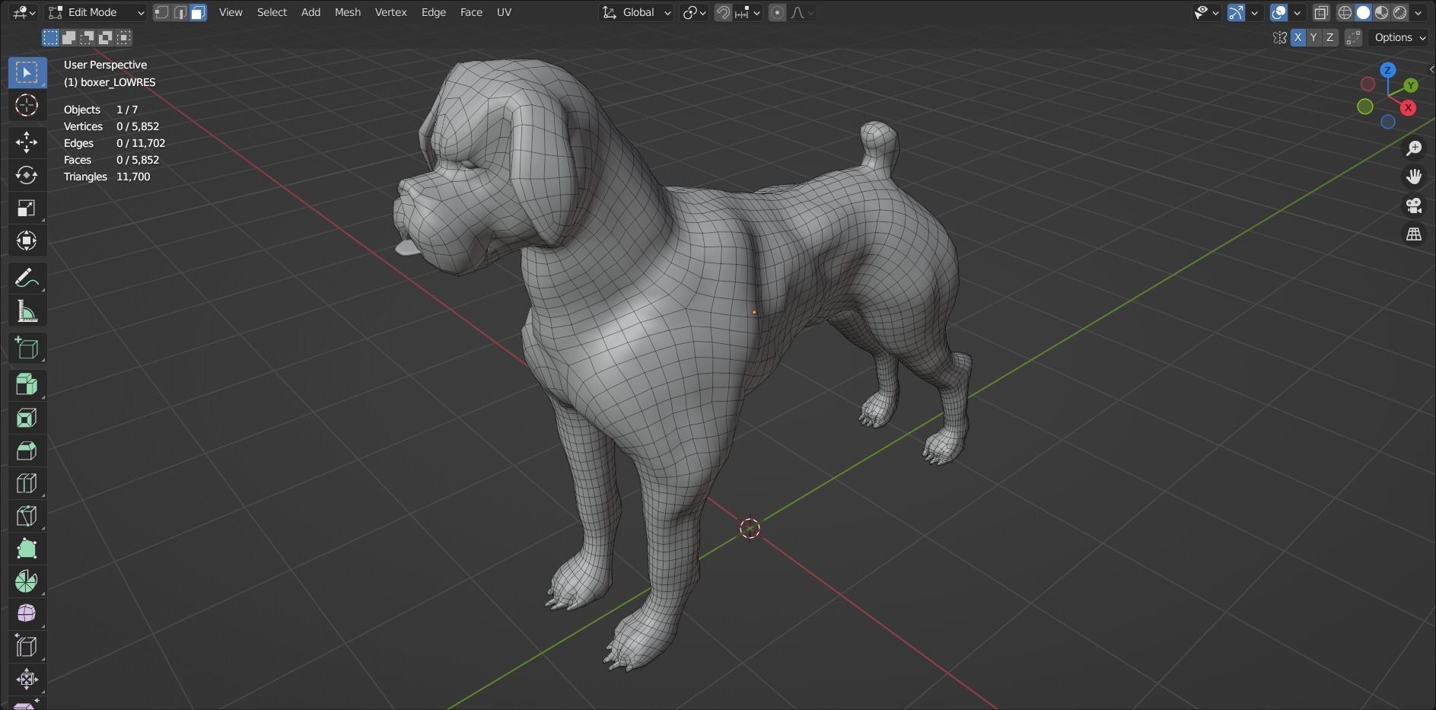Toggle show gizmos
This screenshot has width=1436, height=710.
[1236, 12]
